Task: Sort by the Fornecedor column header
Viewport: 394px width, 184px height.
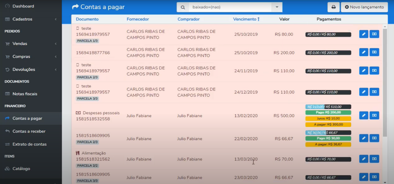Action: (138, 19)
